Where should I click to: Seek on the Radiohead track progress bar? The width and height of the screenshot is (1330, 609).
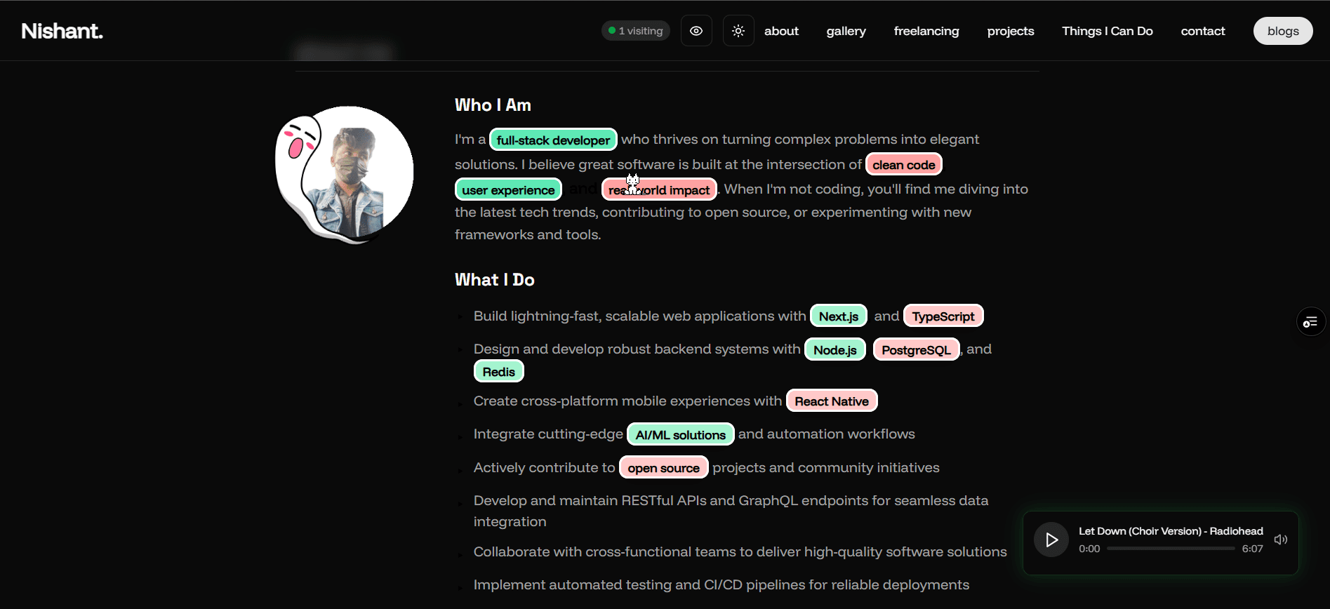[1170, 549]
